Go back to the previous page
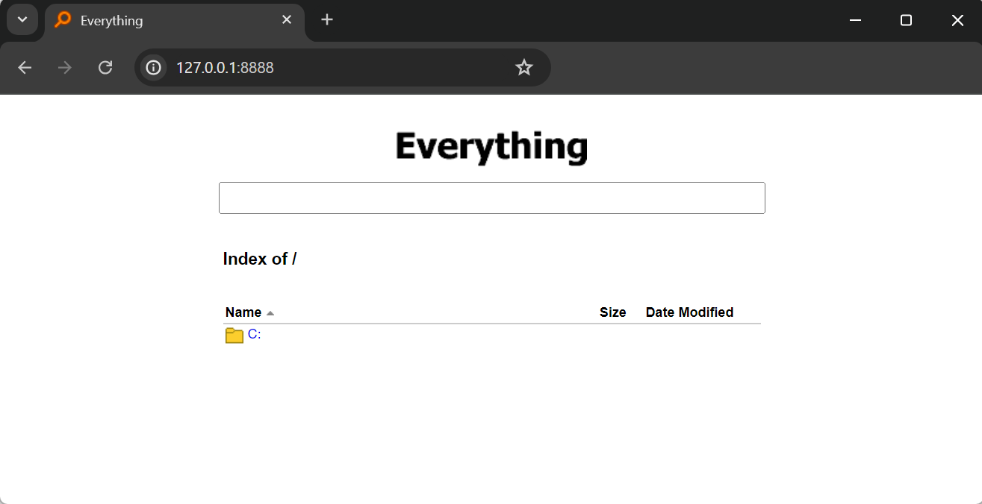 coord(25,68)
